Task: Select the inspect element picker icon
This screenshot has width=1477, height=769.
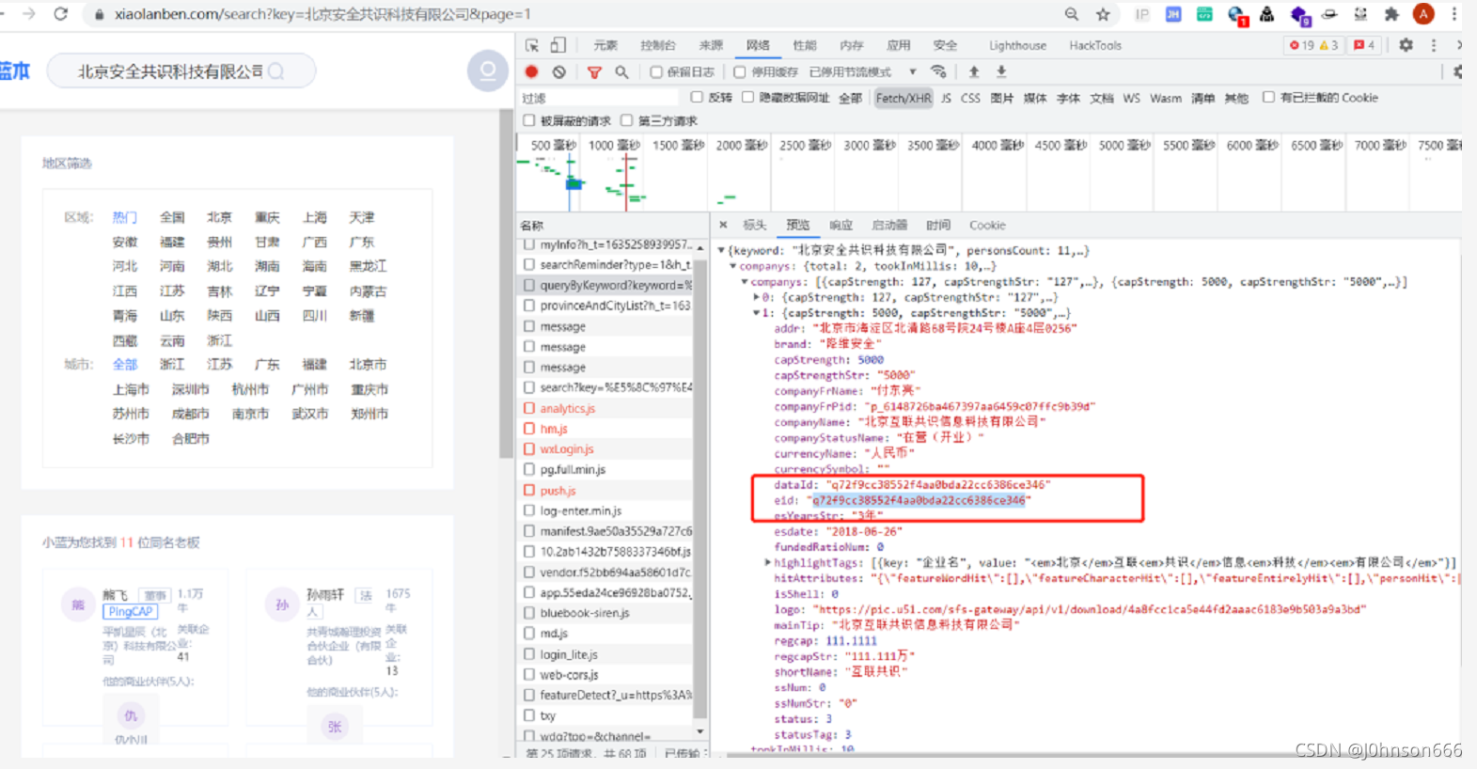Action: click(x=532, y=45)
